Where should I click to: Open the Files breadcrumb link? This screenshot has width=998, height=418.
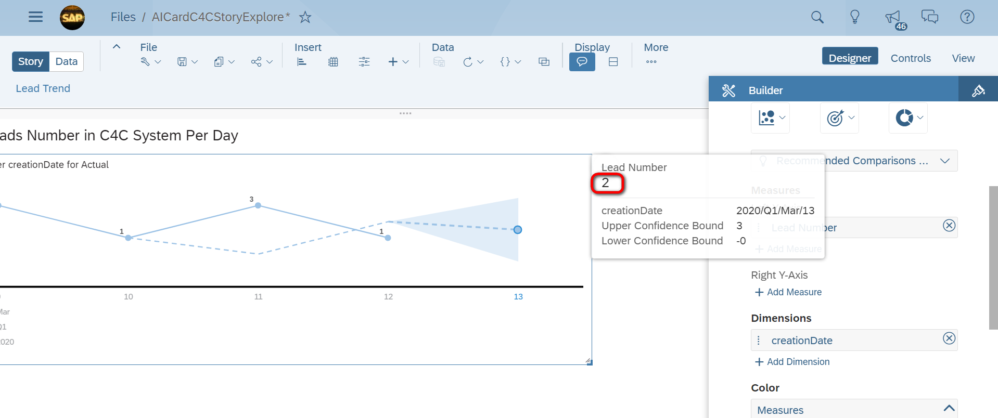[x=123, y=17]
